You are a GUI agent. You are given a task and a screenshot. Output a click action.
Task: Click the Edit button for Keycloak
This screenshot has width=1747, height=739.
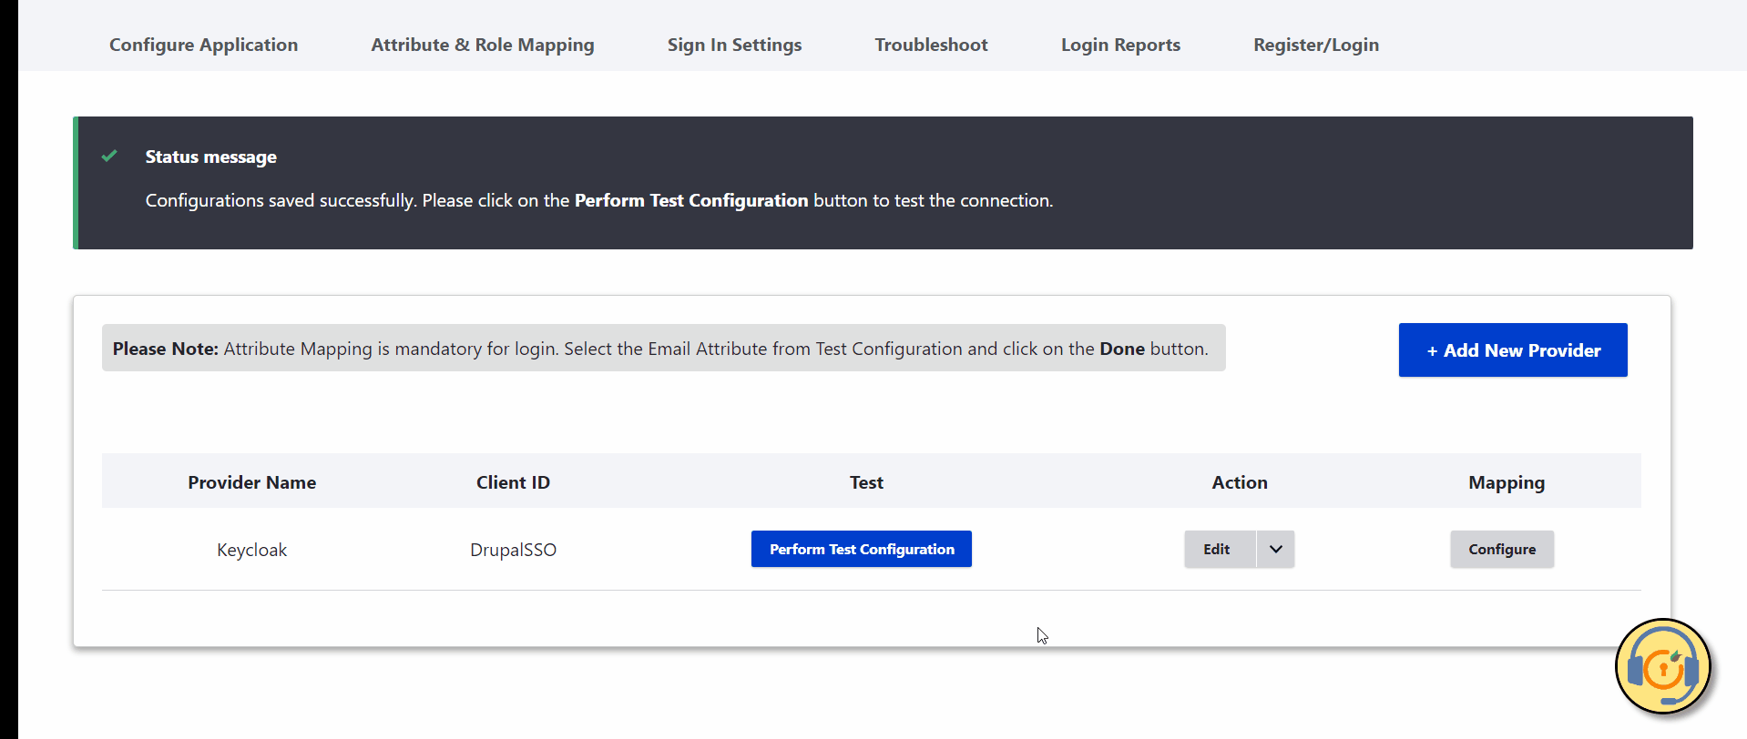coord(1216,549)
